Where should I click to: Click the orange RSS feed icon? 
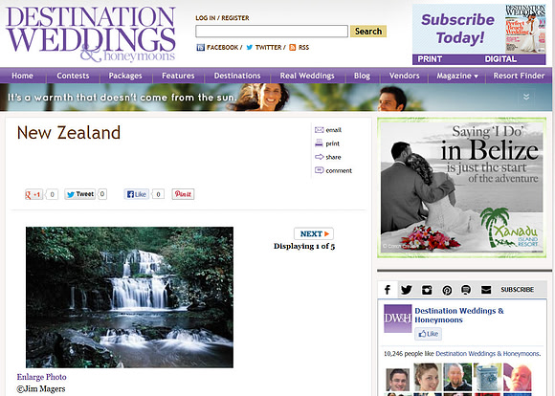click(293, 48)
